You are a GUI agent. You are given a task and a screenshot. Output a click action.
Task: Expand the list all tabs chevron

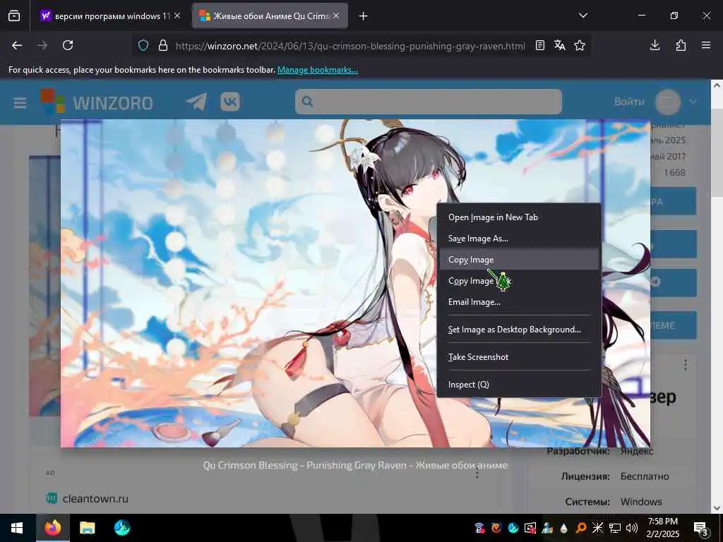tap(583, 16)
